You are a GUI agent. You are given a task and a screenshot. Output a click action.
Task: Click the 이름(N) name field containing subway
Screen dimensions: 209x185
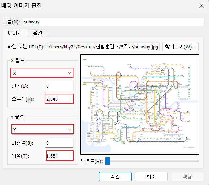[x=113, y=22]
